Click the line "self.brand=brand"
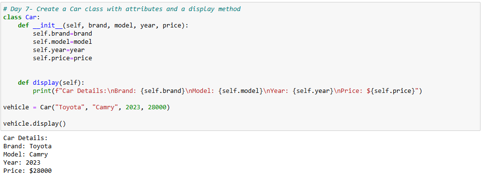 (x=62, y=34)
